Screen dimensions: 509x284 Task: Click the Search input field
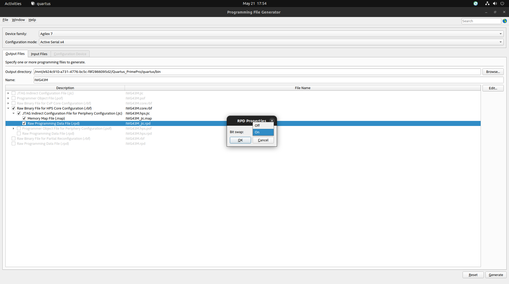click(x=481, y=21)
